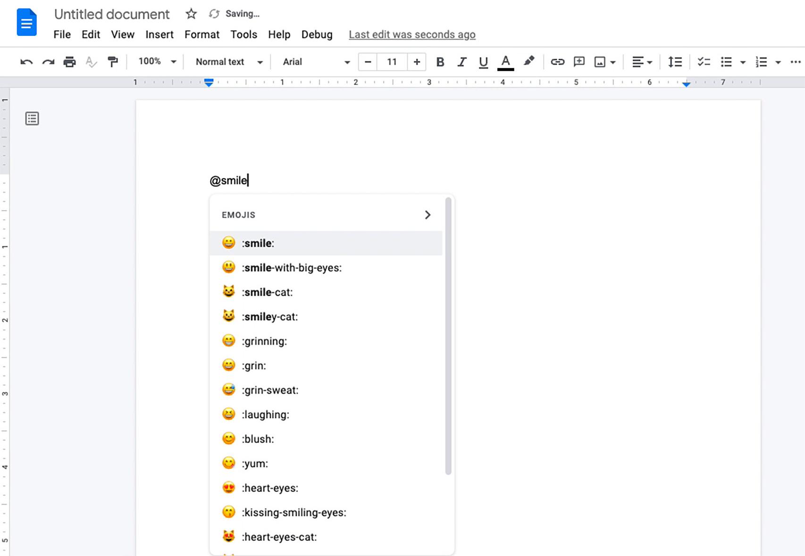This screenshot has height=556, width=805.
Task: Toggle italic formatting
Action: [461, 62]
